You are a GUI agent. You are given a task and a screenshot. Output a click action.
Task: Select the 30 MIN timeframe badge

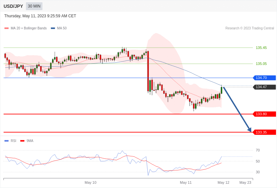tap(34, 6)
